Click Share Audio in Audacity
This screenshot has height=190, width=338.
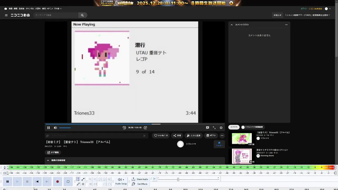point(140,179)
